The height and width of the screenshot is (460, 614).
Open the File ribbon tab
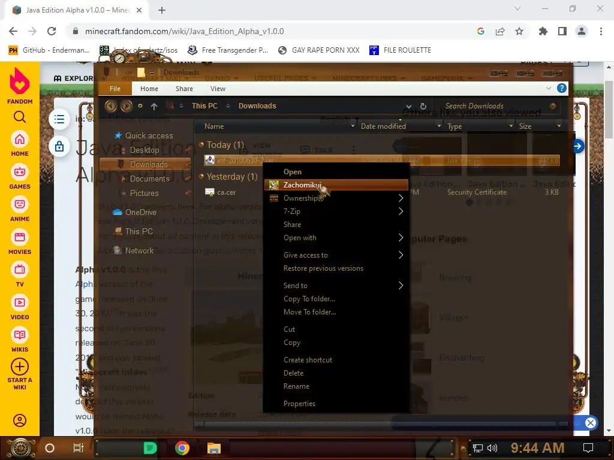(x=115, y=89)
